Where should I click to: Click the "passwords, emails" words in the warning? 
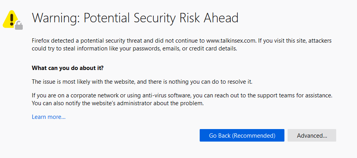(x=157, y=48)
